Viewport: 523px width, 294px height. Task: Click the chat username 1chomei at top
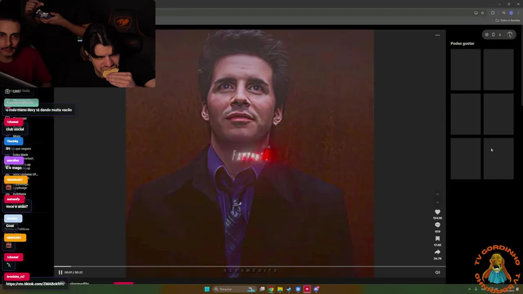tap(13, 122)
